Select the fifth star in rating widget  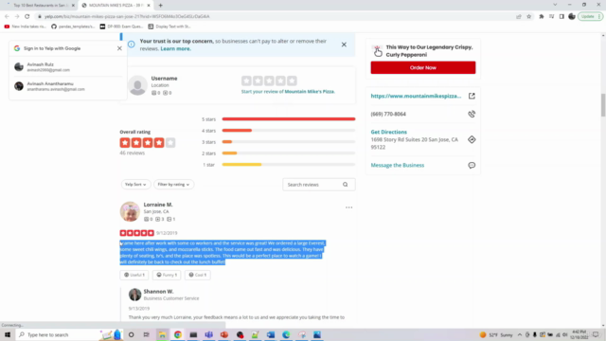coord(292,81)
